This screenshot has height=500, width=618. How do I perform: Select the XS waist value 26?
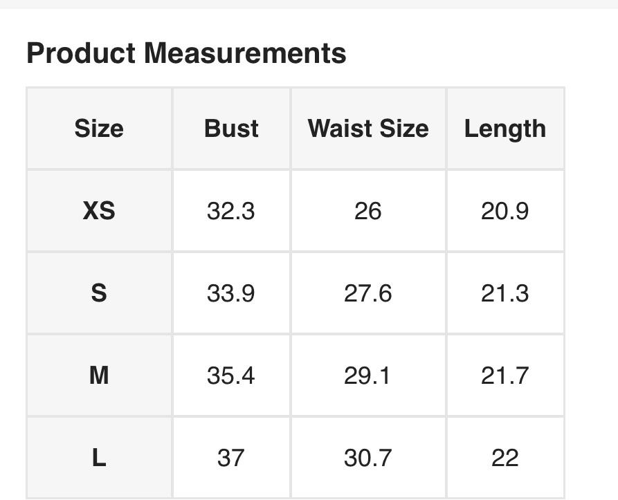tap(368, 211)
